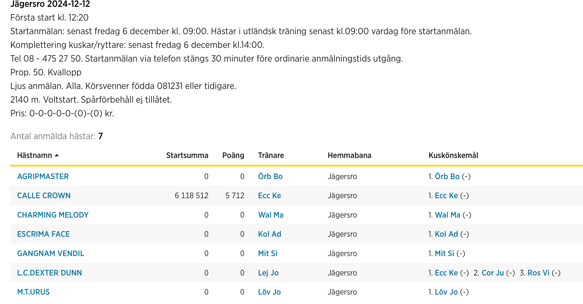The height and width of the screenshot is (304, 583).
Task: Open trainer Örb Bo in Tränare column
Action: point(270,177)
